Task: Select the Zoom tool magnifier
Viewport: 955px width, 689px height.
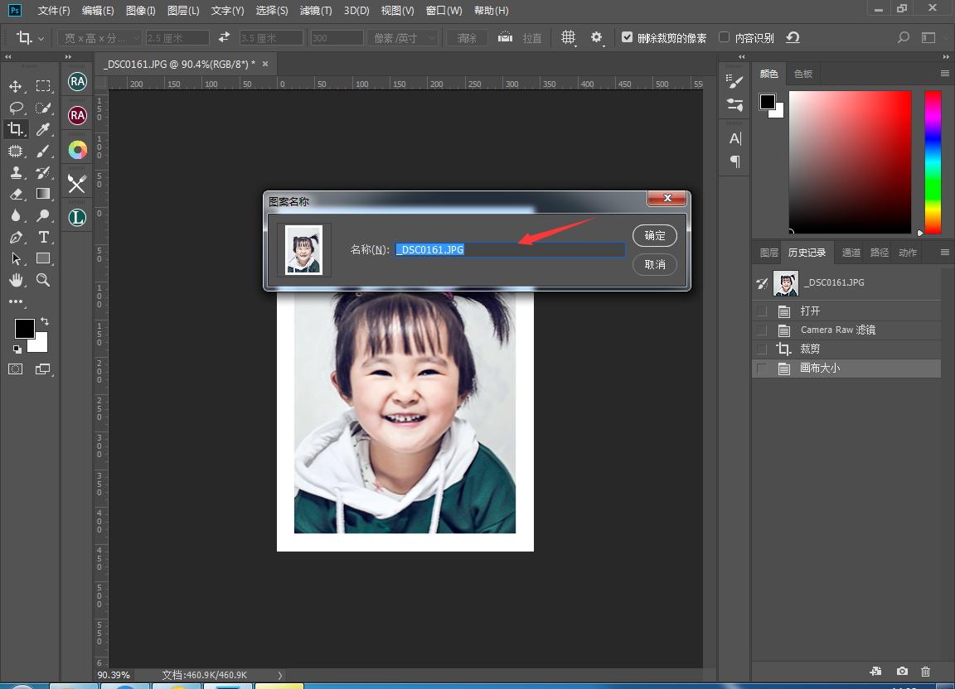Action: [43, 281]
